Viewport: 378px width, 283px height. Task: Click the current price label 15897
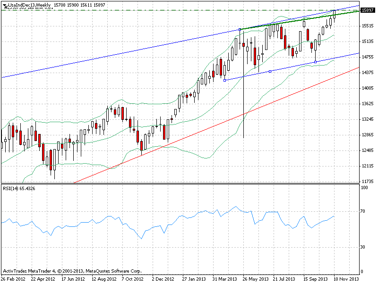368,10
